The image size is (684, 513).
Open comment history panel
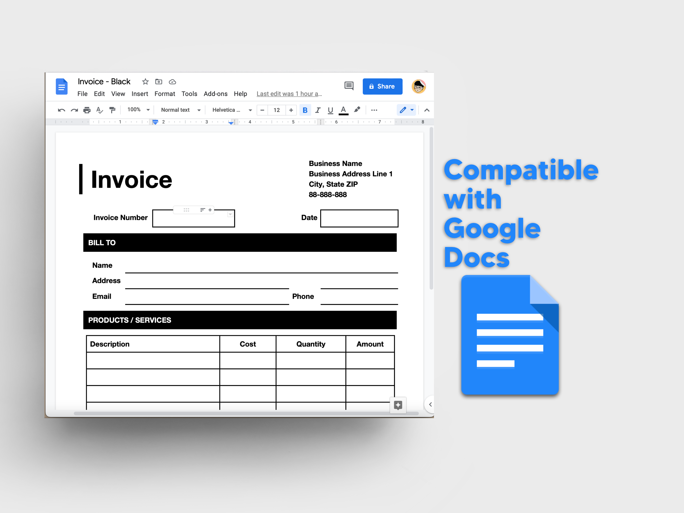pyautogui.click(x=349, y=86)
